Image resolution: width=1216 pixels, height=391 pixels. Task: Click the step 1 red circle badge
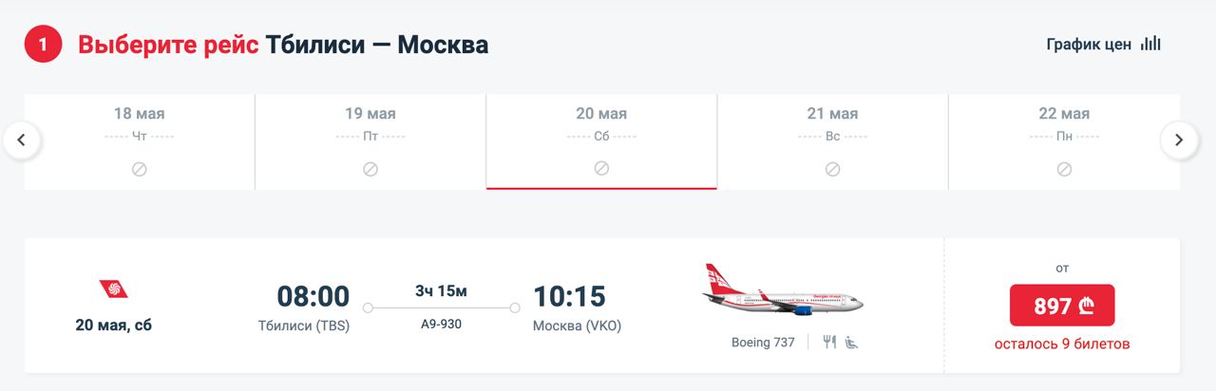tap(43, 45)
